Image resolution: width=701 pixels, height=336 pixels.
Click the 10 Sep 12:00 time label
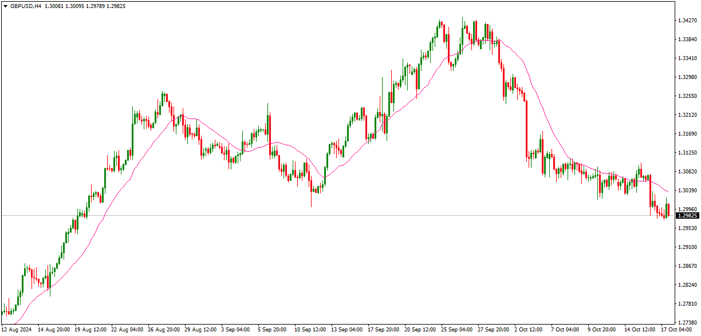tap(311, 330)
